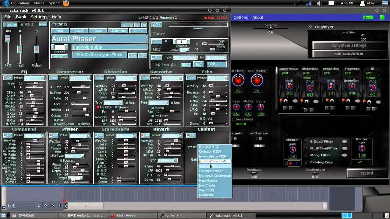Select Celestion G12M cabinet preset
Screen dimensions: 390x219
pos(214,151)
